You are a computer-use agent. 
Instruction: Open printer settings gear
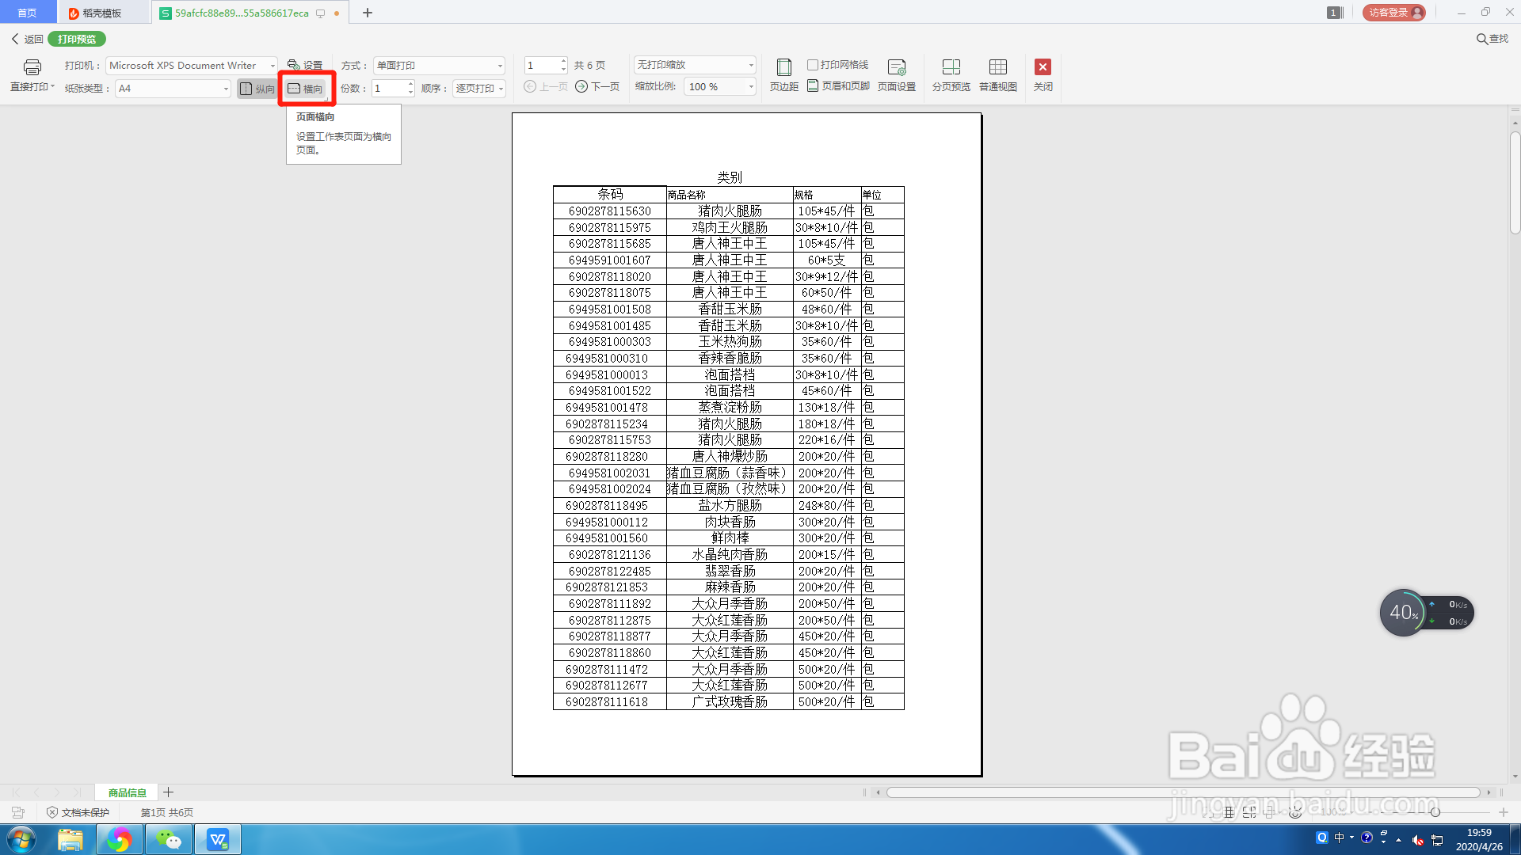click(x=305, y=66)
